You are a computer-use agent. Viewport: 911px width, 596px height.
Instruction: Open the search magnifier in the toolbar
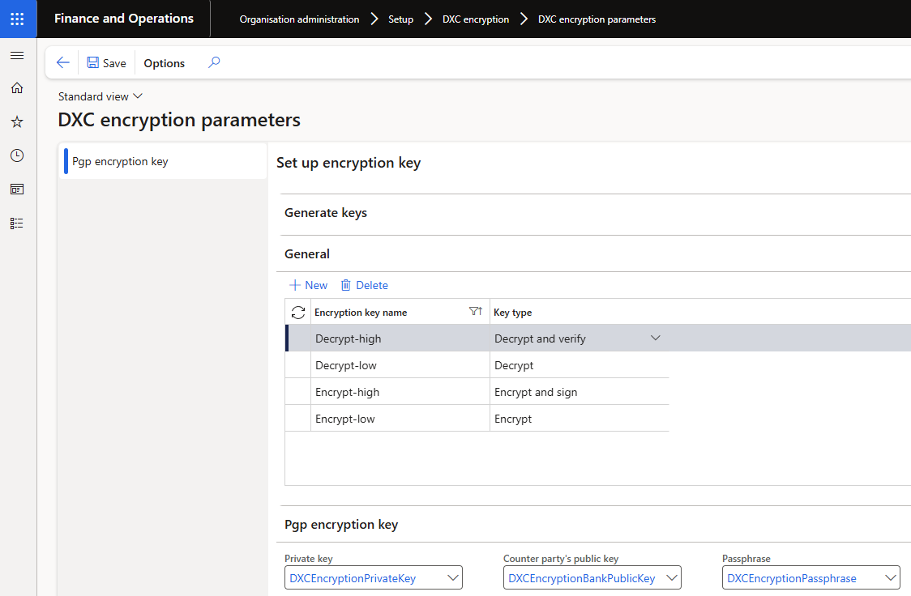coord(213,62)
